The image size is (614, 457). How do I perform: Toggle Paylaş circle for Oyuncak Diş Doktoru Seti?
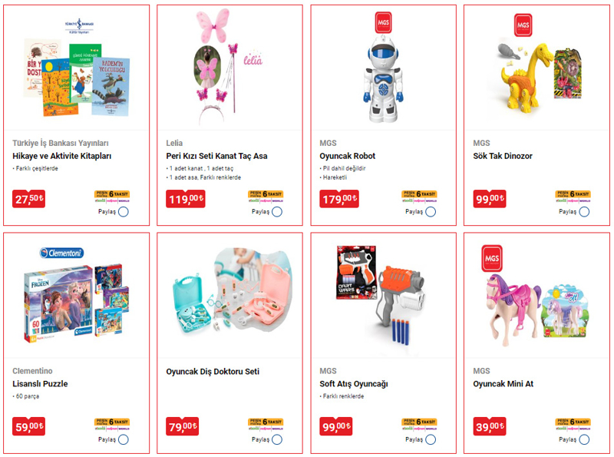coord(277,439)
